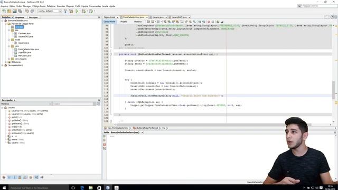Click the Histórico view button
The image size is (338, 190).
(138, 22)
